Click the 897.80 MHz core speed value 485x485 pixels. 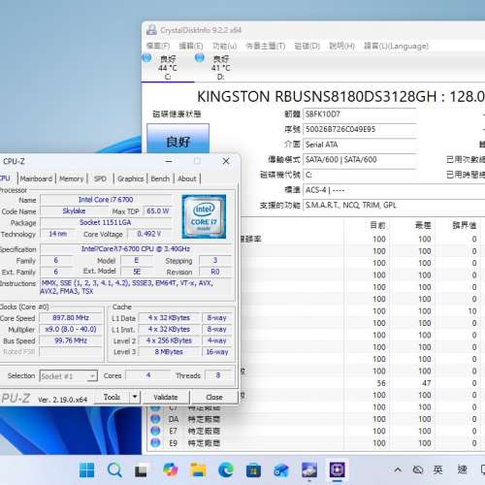pyautogui.click(x=71, y=317)
